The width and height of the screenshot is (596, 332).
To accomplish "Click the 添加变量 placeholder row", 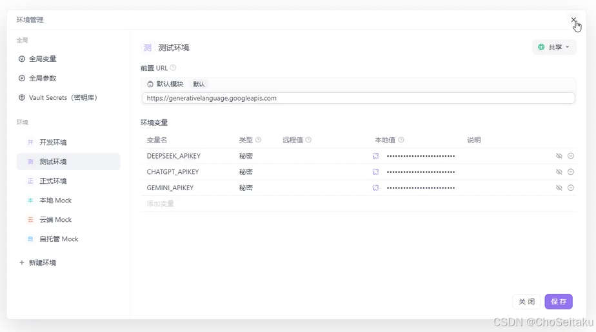I will pos(359,204).
